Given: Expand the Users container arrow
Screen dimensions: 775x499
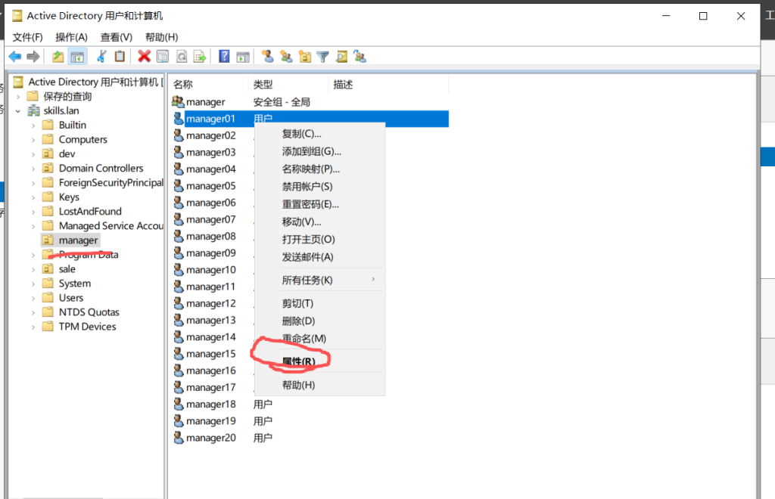Looking at the screenshot, I should (33, 299).
